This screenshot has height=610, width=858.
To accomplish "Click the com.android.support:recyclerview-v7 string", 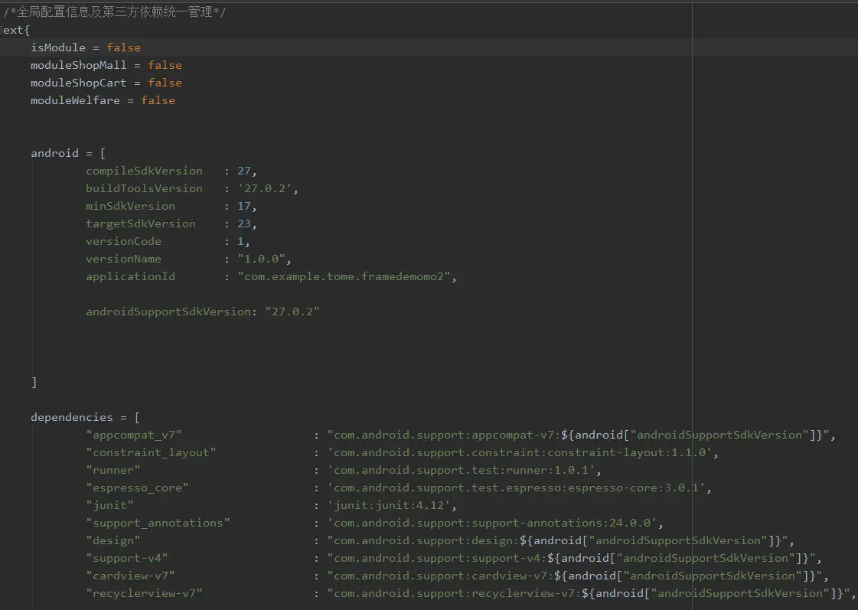I will tap(588, 593).
